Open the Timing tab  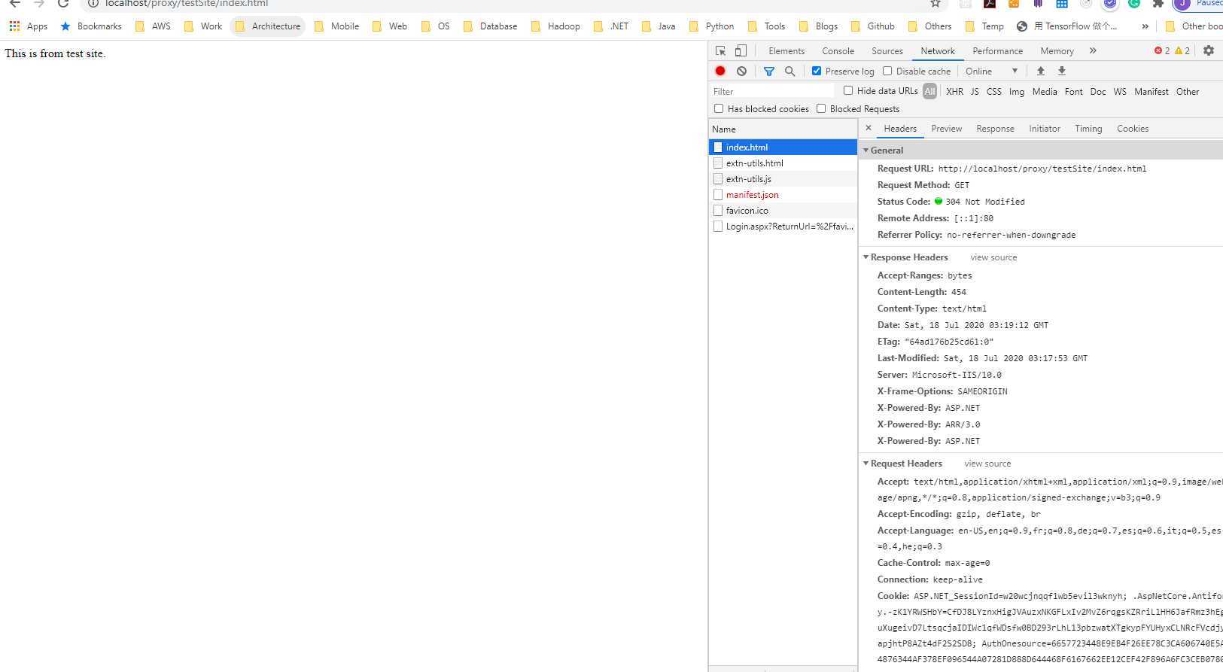click(1088, 129)
